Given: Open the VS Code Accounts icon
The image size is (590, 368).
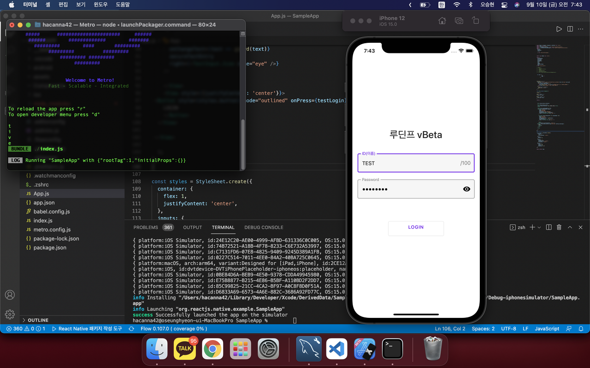Looking at the screenshot, I should pyautogui.click(x=10, y=295).
